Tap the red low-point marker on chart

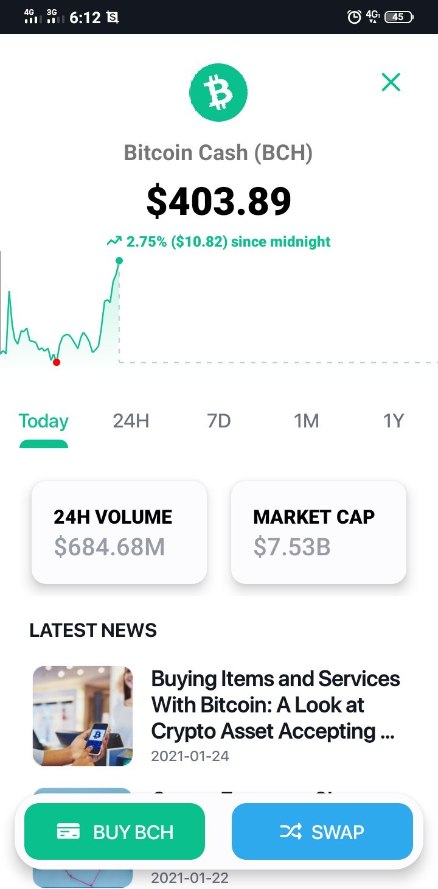tap(57, 362)
